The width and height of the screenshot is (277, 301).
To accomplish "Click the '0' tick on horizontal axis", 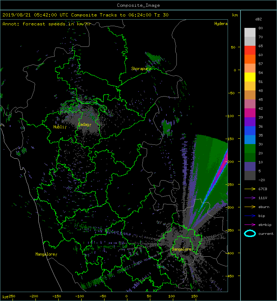I will click(126, 296).
